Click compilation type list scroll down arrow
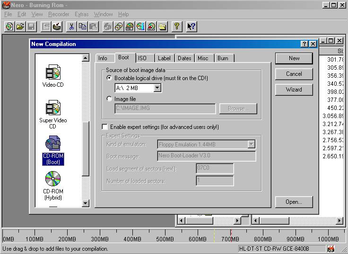Image resolution: width=348 pixels, height=254 pixels. [x=86, y=203]
